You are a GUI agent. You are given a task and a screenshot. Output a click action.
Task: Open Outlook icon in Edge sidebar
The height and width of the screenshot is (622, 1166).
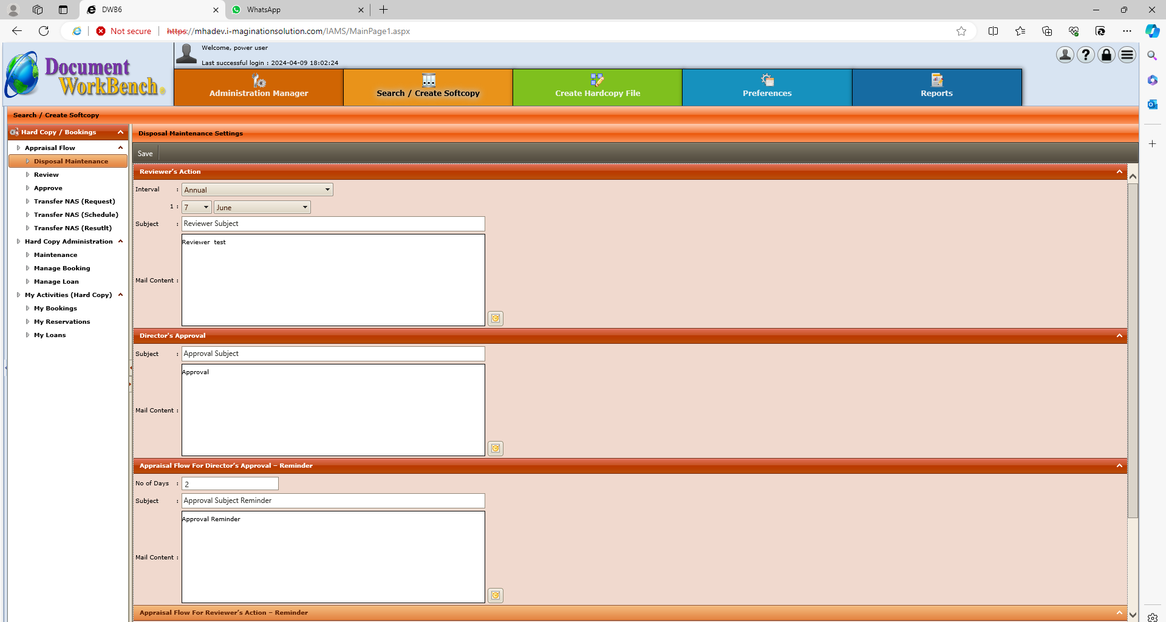[1152, 104]
